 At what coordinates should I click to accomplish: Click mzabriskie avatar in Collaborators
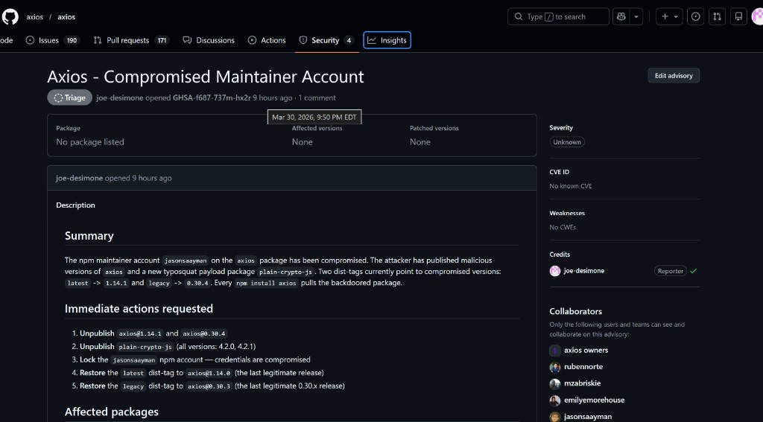coord(554,383)
